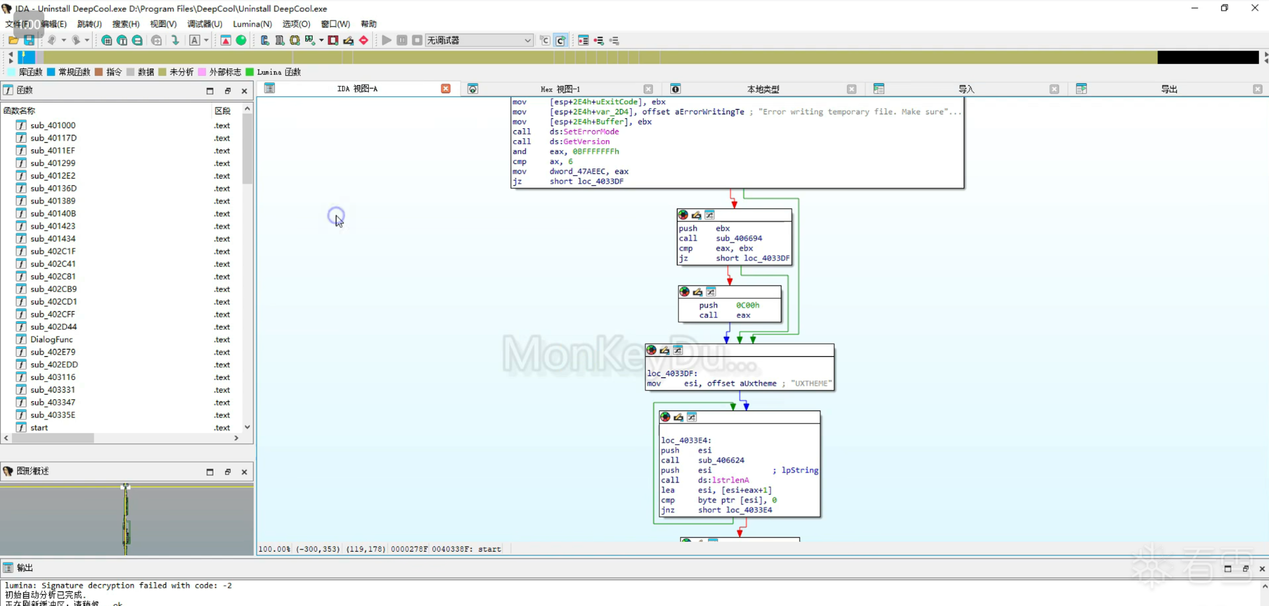Screen dimensions: 1269x606
Task: Switch to the 导出 tab
Action: tap(1169, 89)
